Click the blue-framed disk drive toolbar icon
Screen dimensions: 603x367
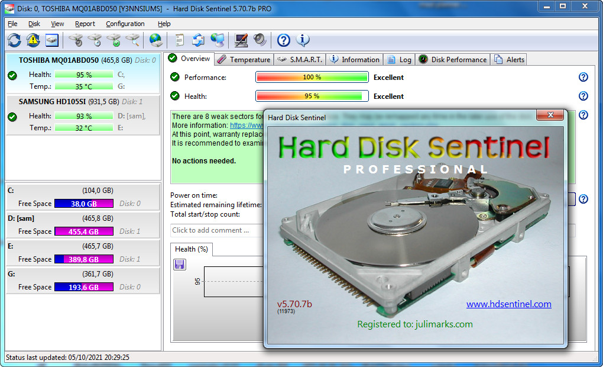click(x=52, y=40)
